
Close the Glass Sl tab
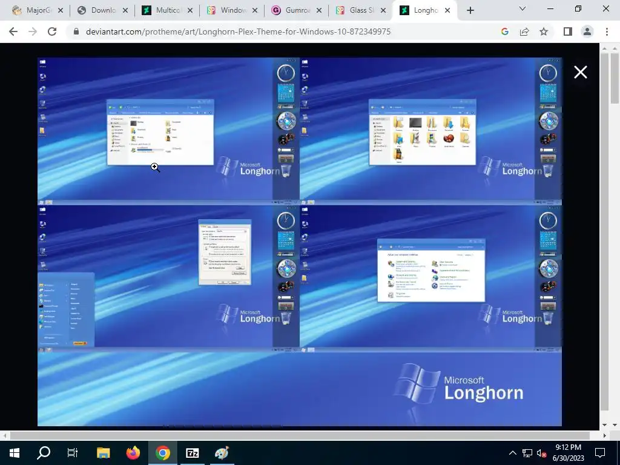383,10
